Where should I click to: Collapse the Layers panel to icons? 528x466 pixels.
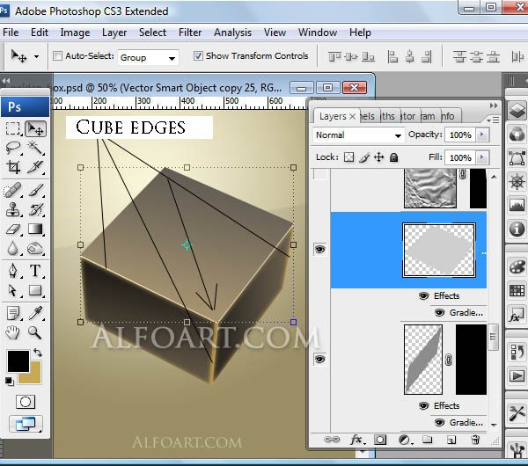pyautogui.click(x=494, y=106)
